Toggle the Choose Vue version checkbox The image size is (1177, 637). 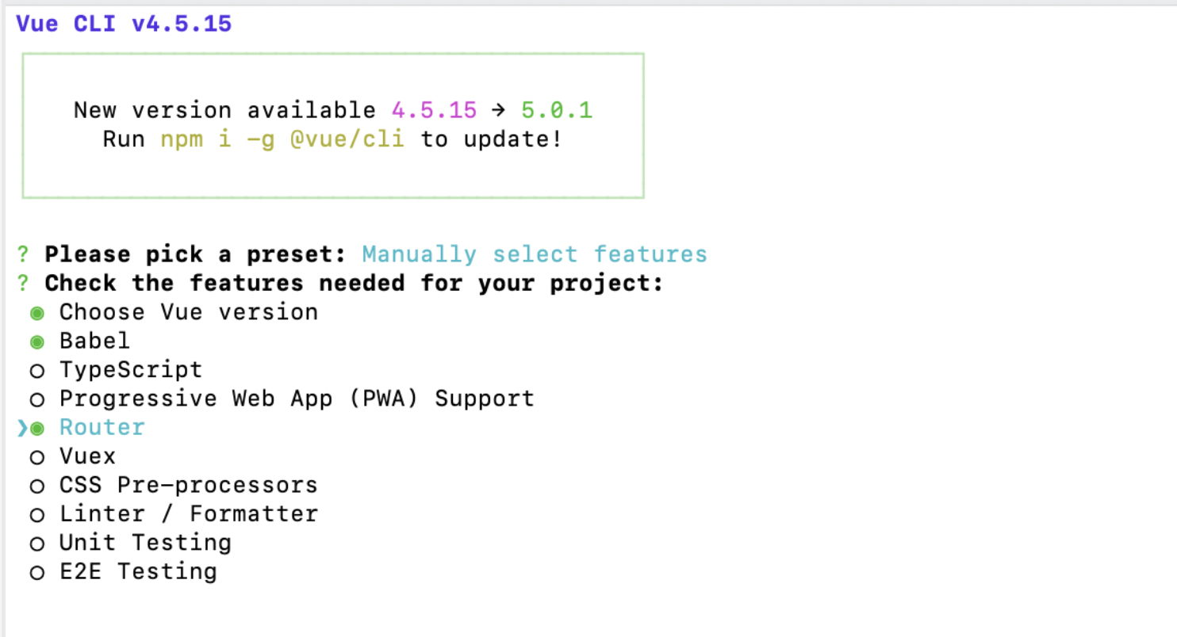pyautogui.click(x=37, y=313)
